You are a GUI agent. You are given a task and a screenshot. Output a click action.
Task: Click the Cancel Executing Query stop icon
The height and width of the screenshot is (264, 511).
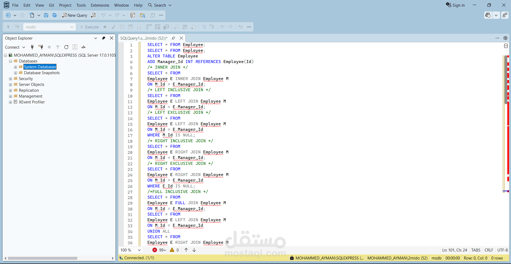(x=105, y=27)
